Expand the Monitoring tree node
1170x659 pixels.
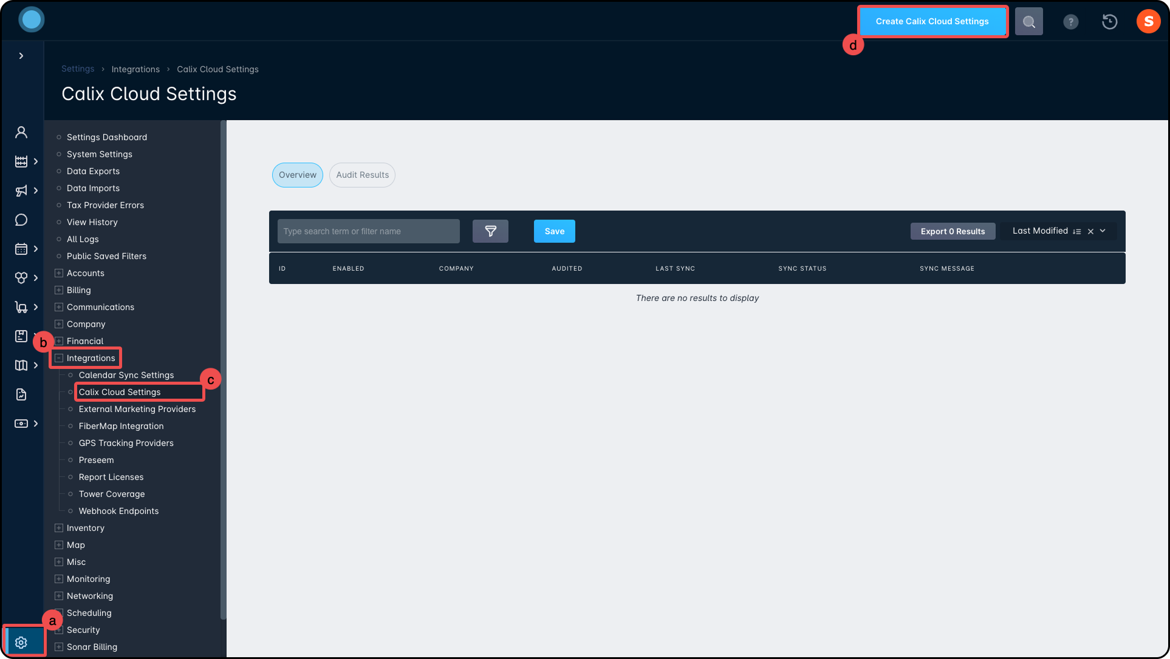[x=59, y=579]
